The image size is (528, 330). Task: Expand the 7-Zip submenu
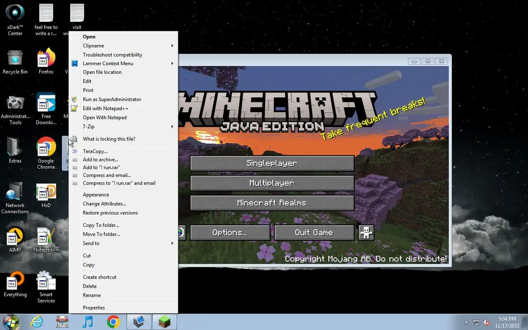click(x=123, y=127)
